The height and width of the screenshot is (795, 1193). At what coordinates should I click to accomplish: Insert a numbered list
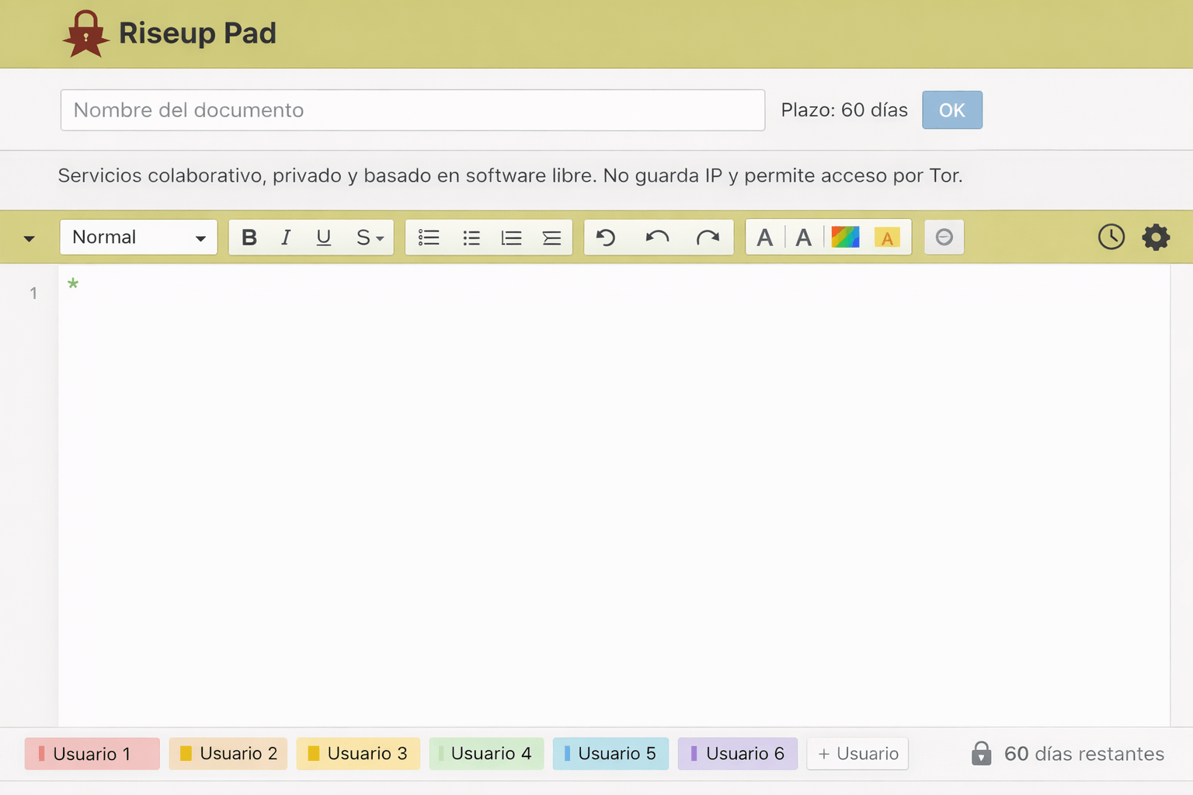pos(511,238)
